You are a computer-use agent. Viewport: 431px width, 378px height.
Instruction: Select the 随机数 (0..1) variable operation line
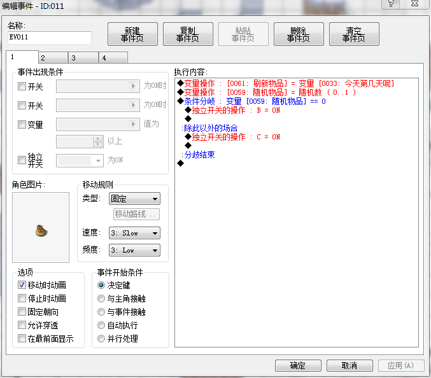click(x=267, y=92)
